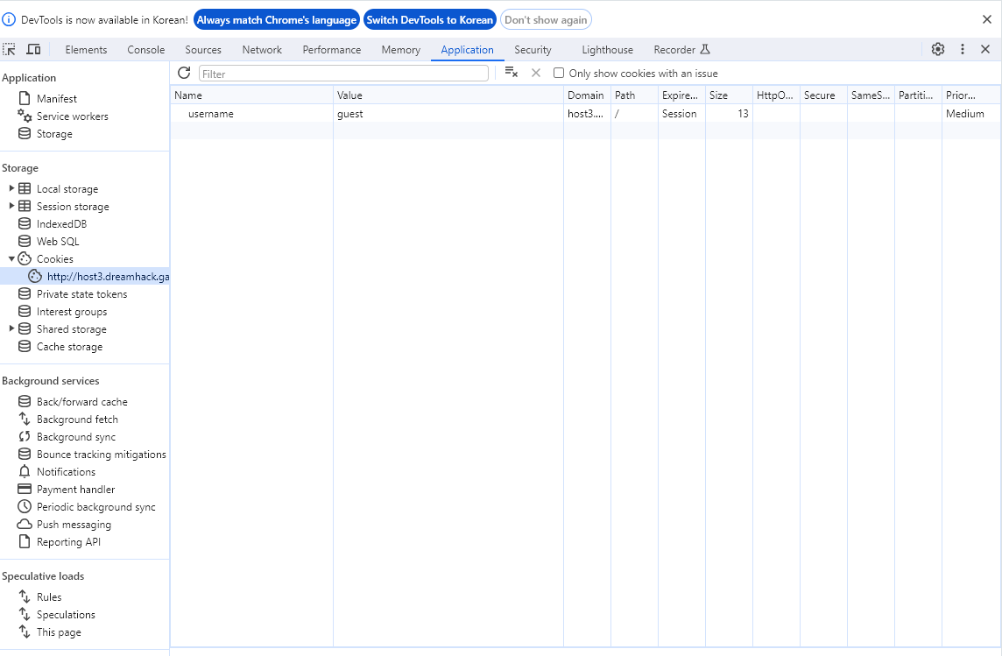Screen dimensions: 1002x656
Task: Select This page under Speculative loads
Action: click(59, 631)
